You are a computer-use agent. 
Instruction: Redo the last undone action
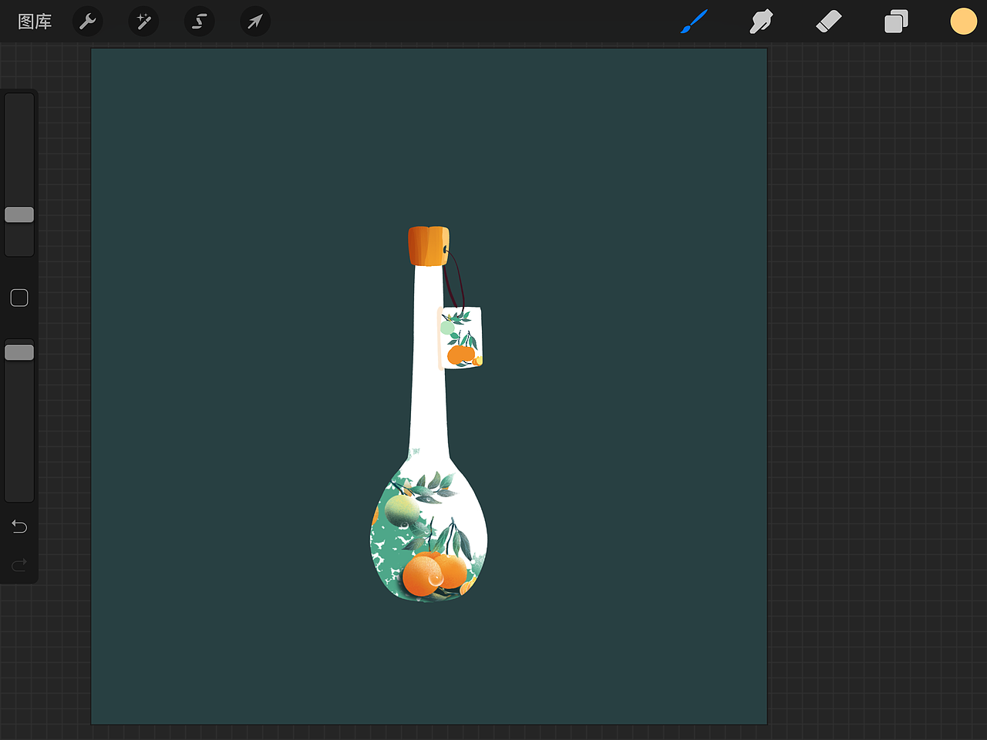pos(19,565)
